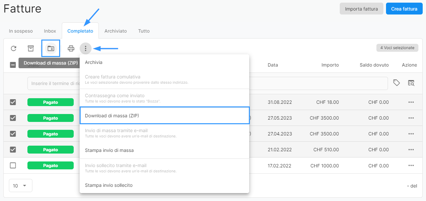426x201 pixels.
Task: Choose Stampa invio di massa option
Action: 109,150
